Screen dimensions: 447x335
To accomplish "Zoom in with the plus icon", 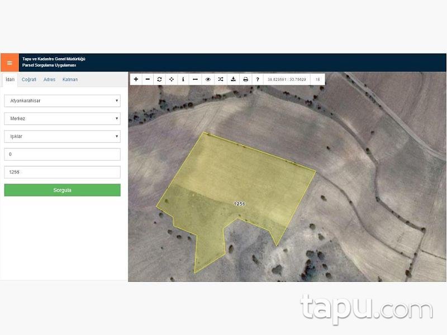I will pos(136,79).
